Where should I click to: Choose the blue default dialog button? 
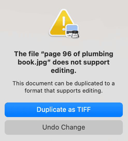coord(64,110)
